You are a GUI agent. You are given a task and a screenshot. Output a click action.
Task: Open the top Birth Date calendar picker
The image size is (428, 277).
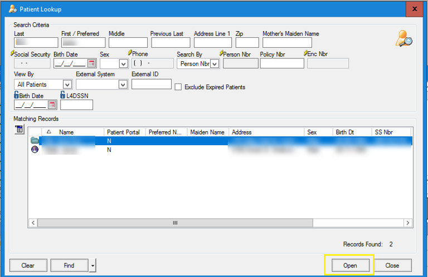pos(91,63)
